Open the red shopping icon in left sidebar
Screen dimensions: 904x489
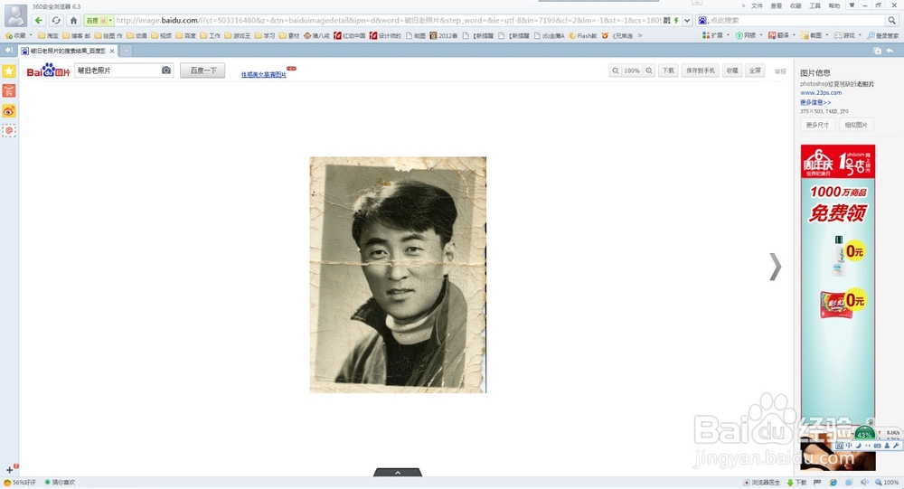(x=9, y=90)
